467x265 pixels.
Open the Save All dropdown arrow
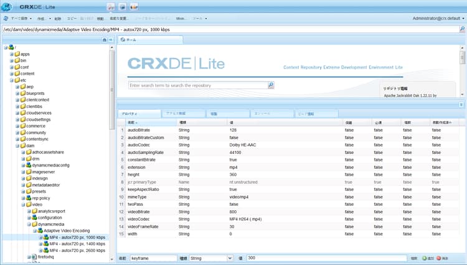pos(31,19)
